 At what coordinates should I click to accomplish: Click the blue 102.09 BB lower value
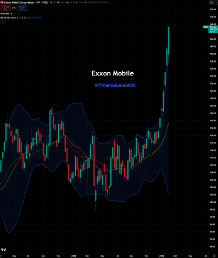point(38,18)
